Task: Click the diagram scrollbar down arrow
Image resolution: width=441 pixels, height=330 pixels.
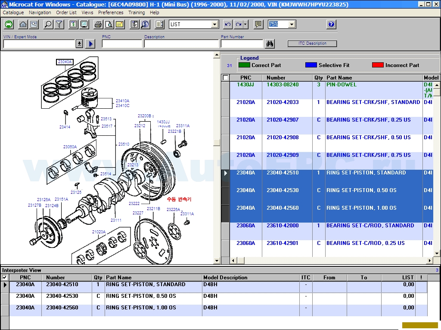Action: pos(217,260)
